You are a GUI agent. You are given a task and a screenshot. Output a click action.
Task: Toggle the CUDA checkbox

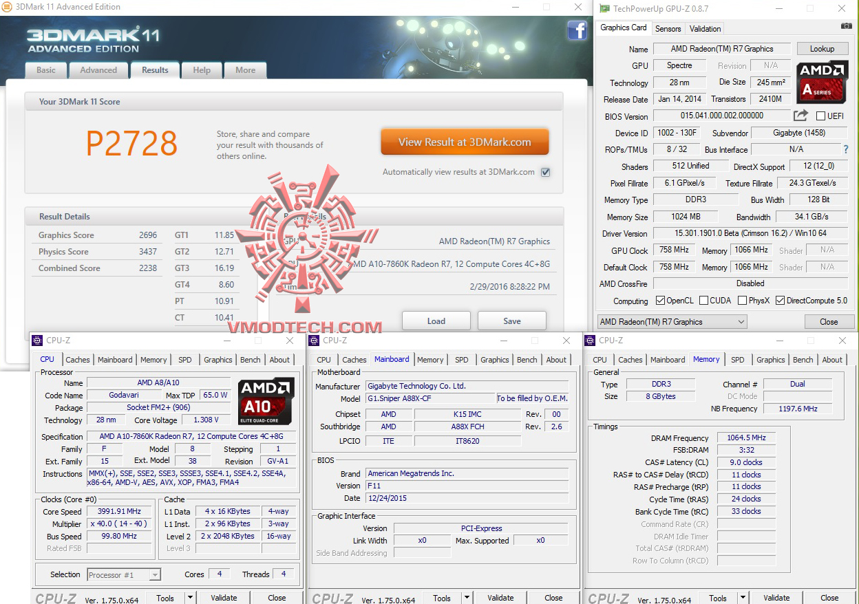[703, 301]
